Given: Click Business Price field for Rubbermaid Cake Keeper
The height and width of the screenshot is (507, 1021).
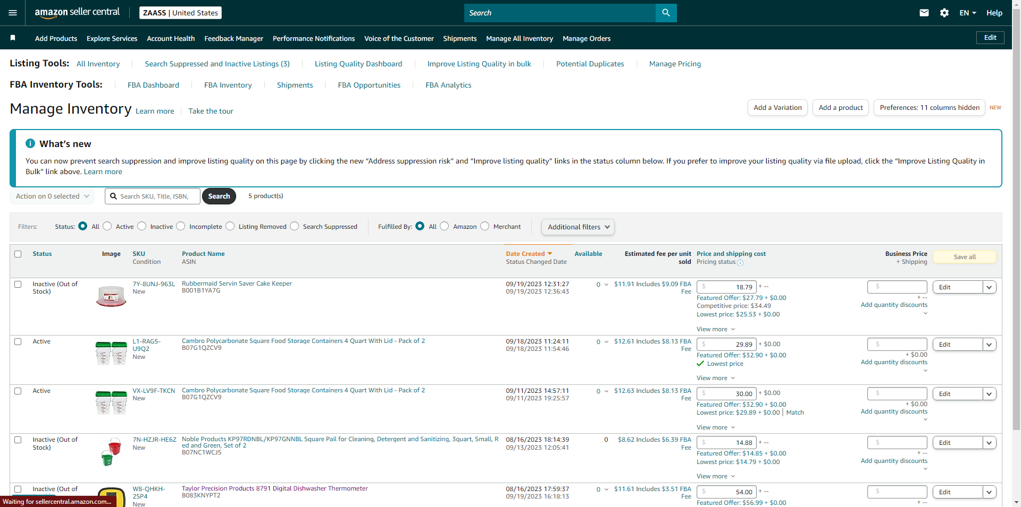Looking at the screenshot, I should (897, 287).
